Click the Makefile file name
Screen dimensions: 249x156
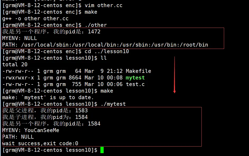point(138,71)
